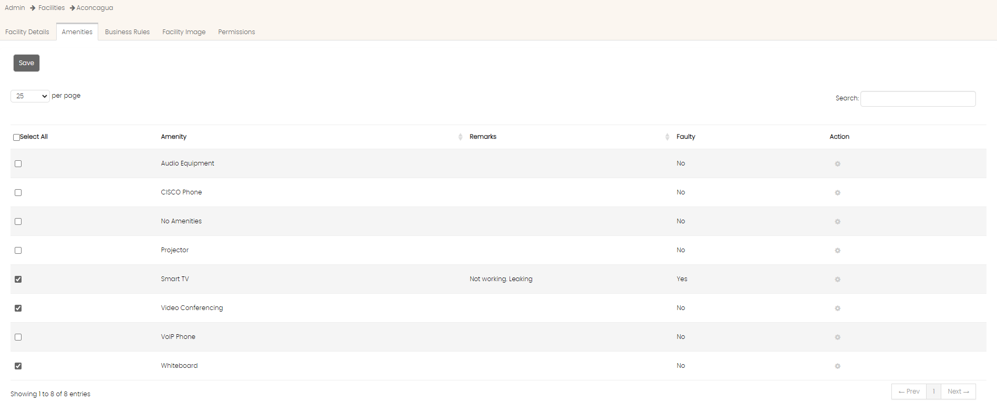The image size is (997, 402).
Task: Go to the Facility Image tab
Action: (184, 32)
